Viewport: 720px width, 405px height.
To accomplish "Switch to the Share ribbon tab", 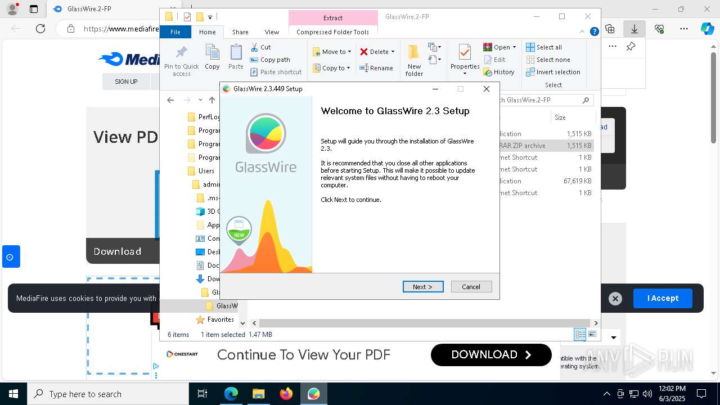I will point(240,32).
